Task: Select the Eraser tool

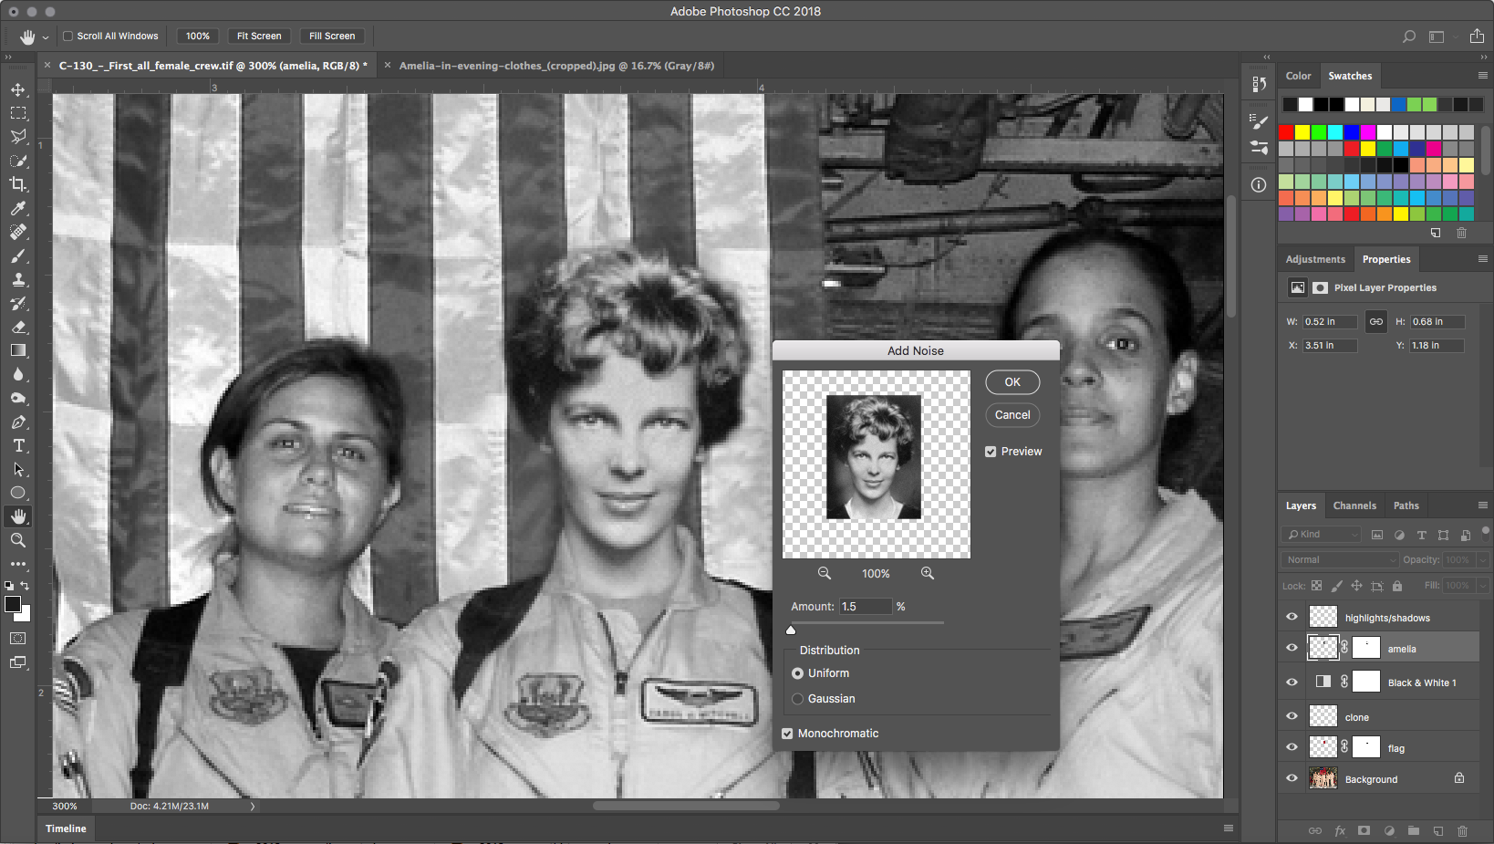Action: pos(18,327)
